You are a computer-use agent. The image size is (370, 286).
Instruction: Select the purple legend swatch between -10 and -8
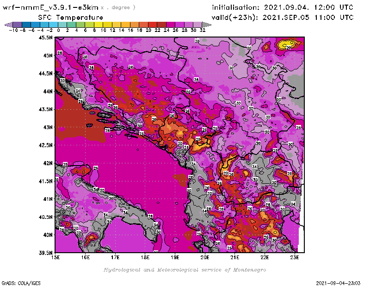(18, 25)
